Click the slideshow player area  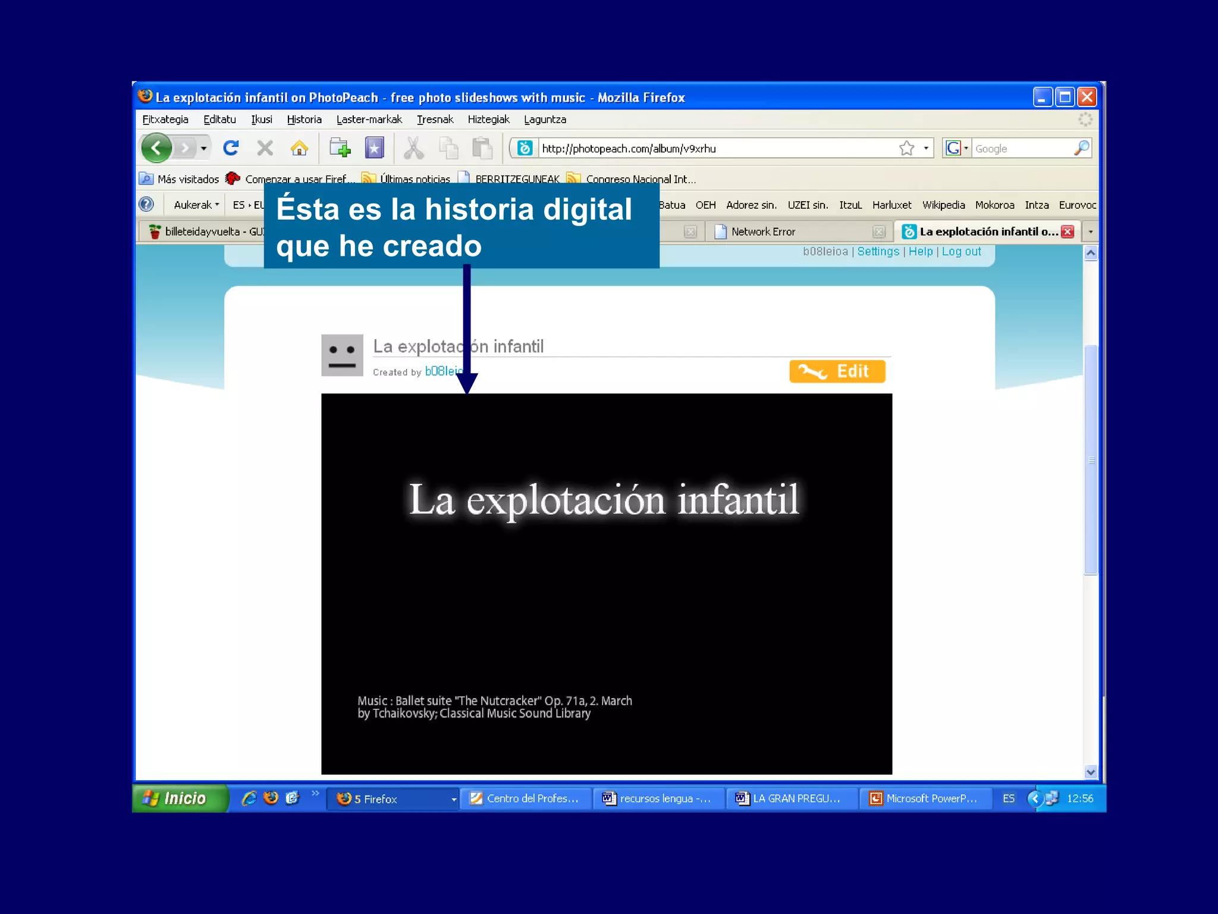point(607,584)
